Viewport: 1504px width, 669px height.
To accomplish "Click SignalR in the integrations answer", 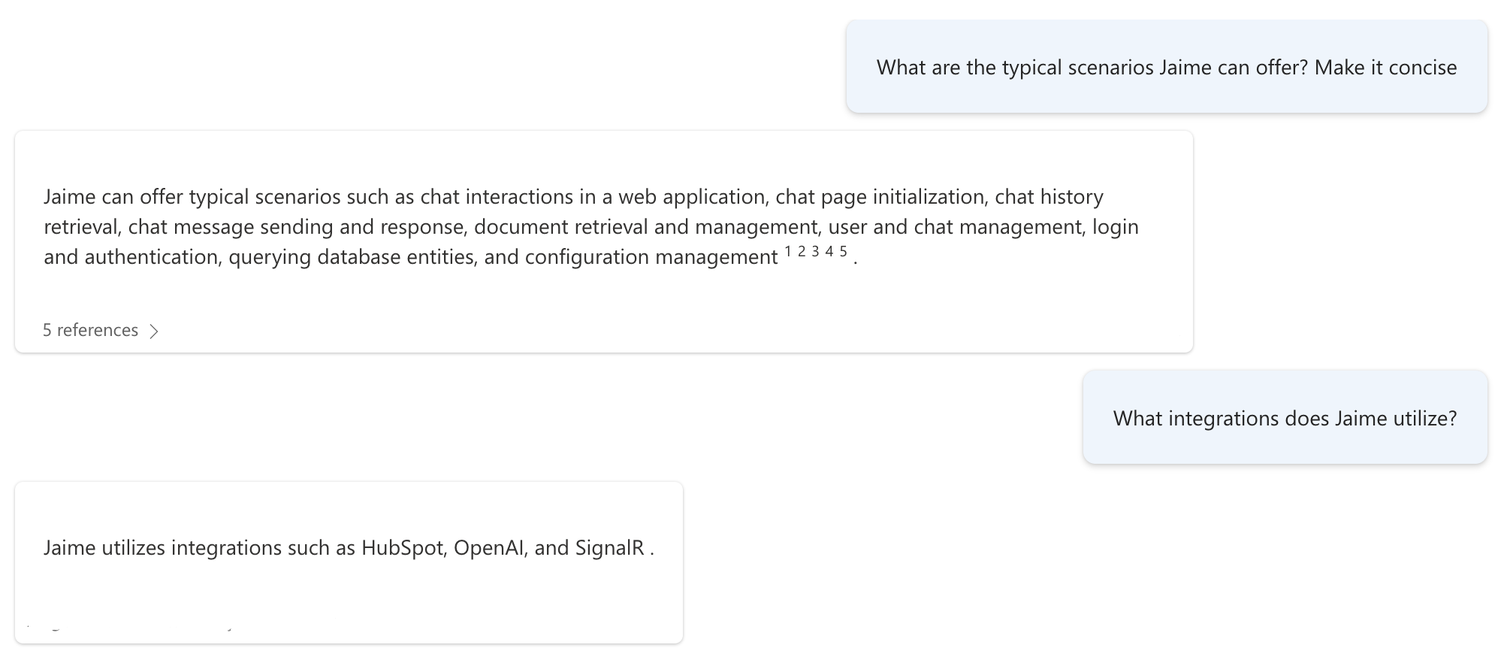I will [x=610, y=548].
